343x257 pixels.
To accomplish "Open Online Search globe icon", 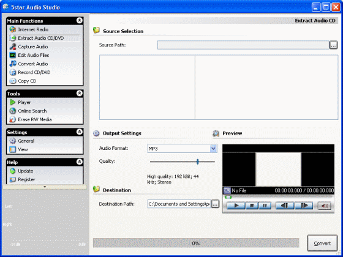I will tap(13, 111).
